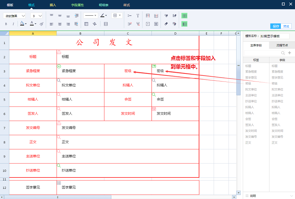295x199 pixels.
Task: Toggle bold text formatting
Action: pyautogui.click(x=6, y=24)
